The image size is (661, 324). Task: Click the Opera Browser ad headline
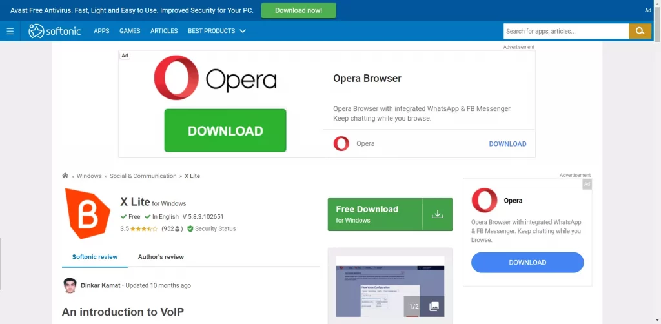367,78
